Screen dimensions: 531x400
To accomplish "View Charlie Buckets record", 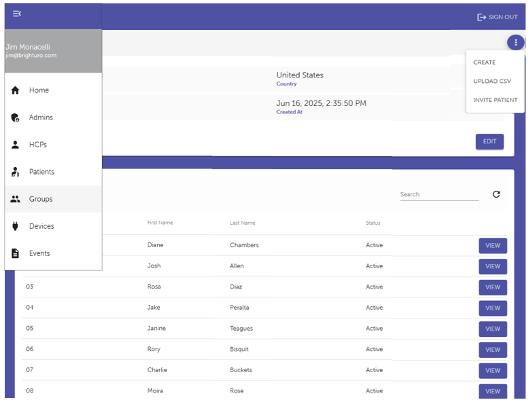I will [493, 371].
